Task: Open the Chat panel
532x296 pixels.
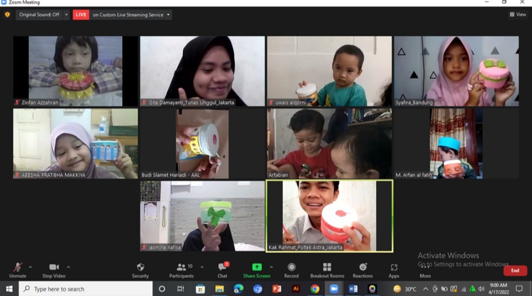Action: click(x=222, y=267)
